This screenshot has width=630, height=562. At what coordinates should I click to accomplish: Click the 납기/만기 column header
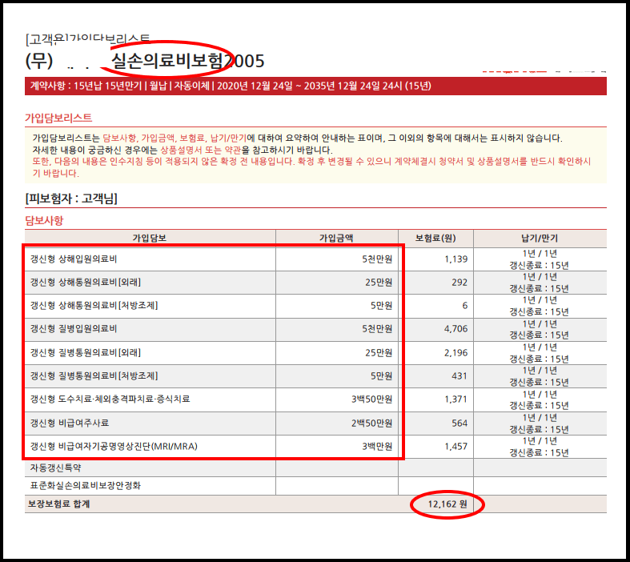click(x=539, y=238)
